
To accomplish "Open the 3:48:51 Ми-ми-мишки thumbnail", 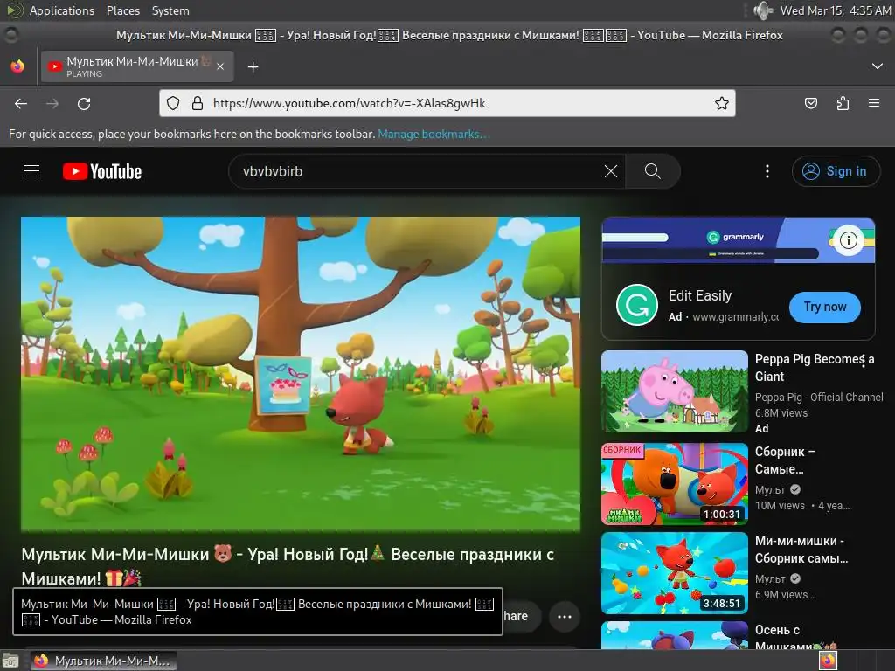I will 675,573.
